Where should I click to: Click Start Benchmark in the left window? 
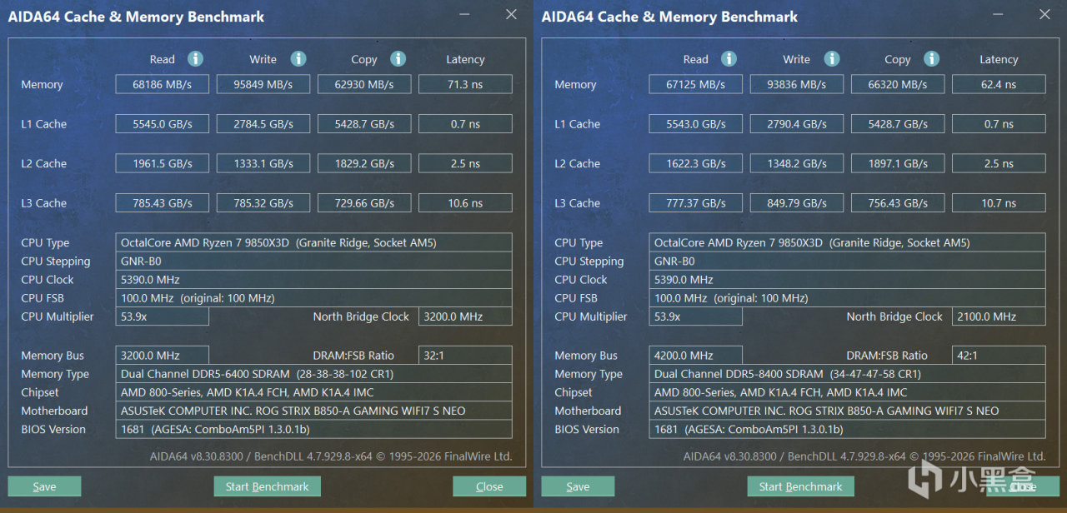click(267, 486)
